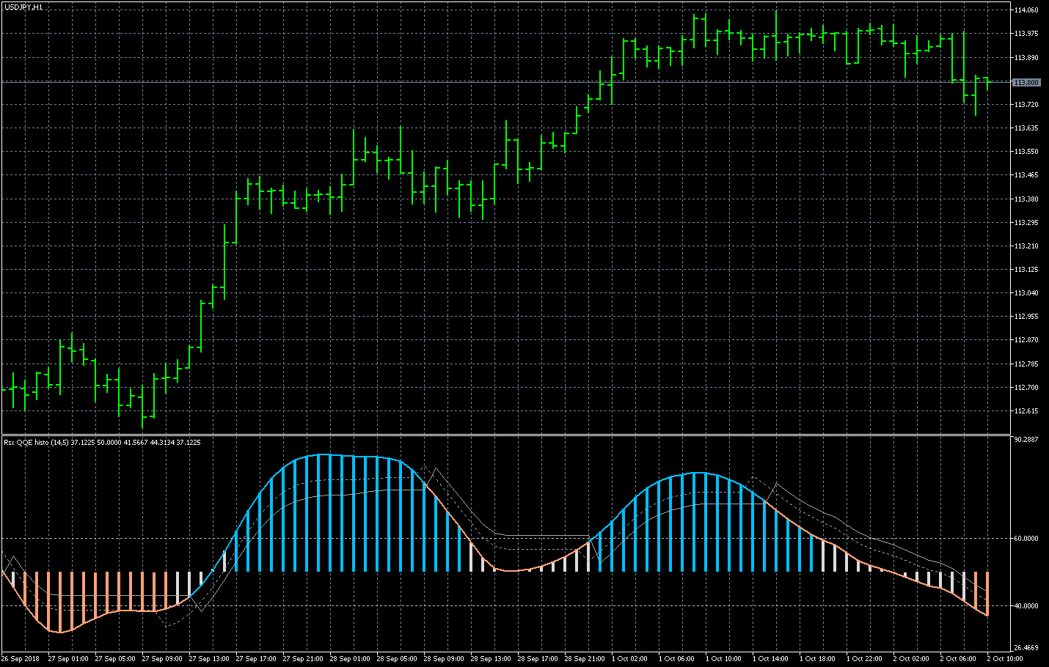Click the 60.0000 indicator level label

(x=1026, y=539)
